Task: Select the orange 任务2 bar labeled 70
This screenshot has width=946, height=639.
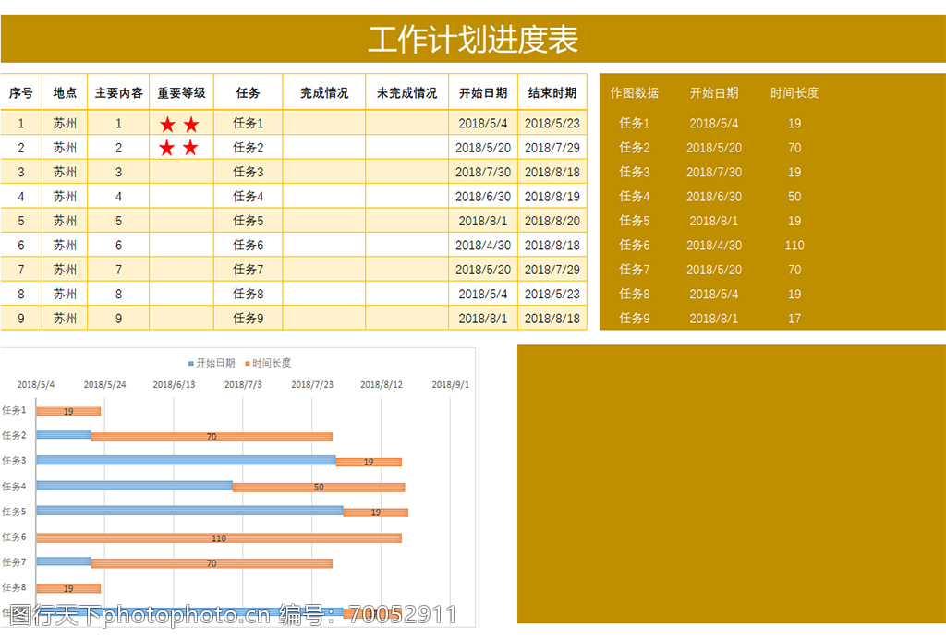Action: [212, 437]
